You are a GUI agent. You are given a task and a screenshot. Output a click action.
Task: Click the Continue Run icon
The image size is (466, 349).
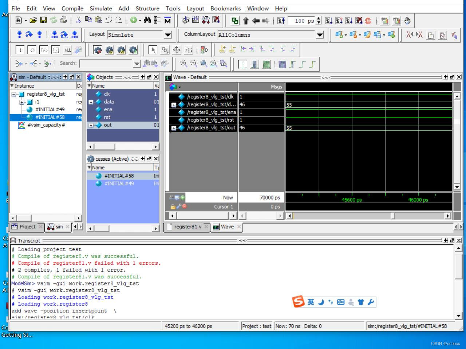click(339, 21)
